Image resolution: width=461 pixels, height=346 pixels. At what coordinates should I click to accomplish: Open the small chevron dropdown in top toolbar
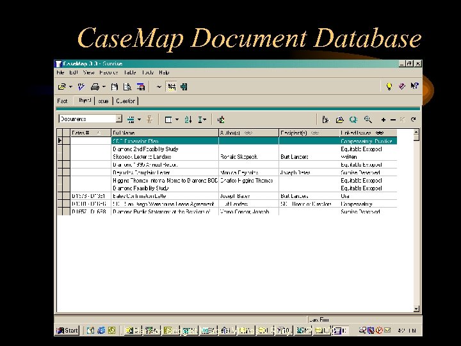click(159, 86)
